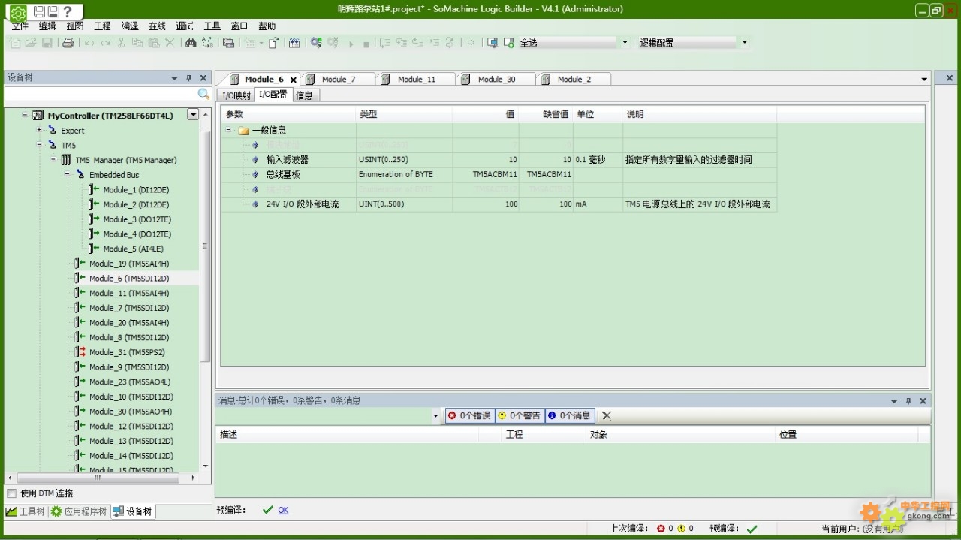Click the 一般信息 folder icon
Image resolution: width=961 pixels, height=540 pixels.
pos(243,131)
